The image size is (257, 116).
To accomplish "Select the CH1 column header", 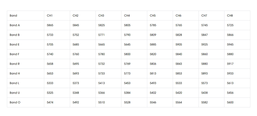I will click(50, 16).
